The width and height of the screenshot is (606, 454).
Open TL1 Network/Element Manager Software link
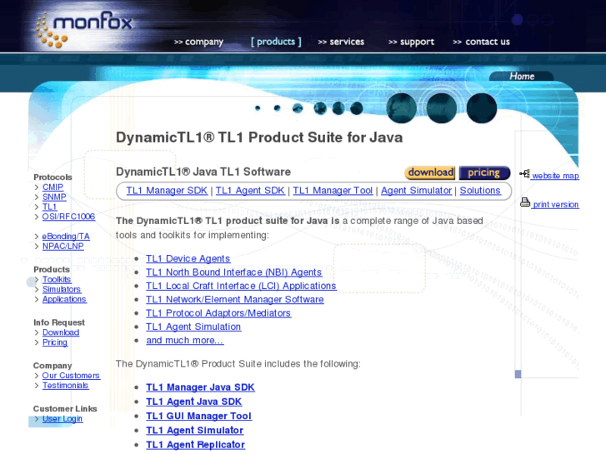coord(234,299)
